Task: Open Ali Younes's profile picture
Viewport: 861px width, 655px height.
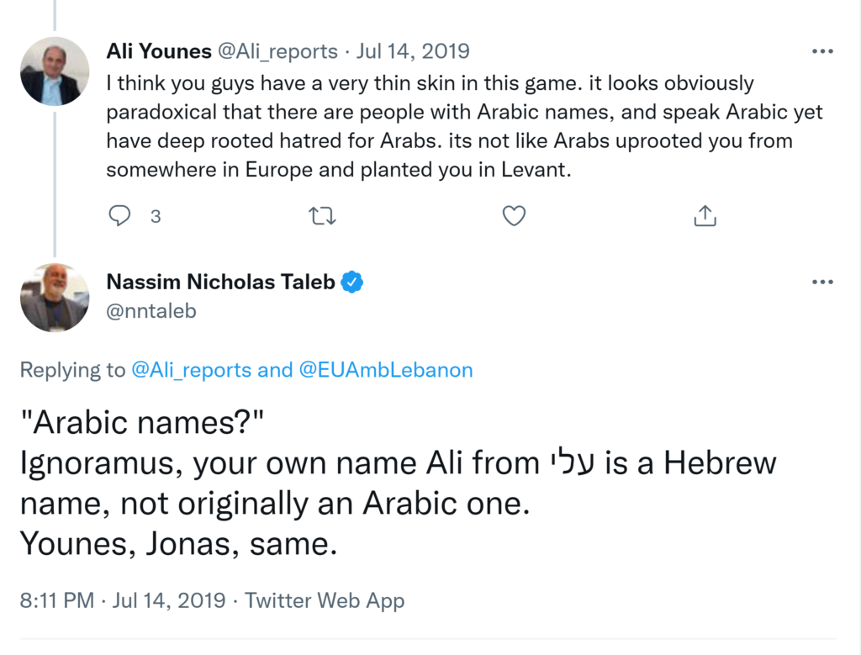Action: click(x=55, y=71)
